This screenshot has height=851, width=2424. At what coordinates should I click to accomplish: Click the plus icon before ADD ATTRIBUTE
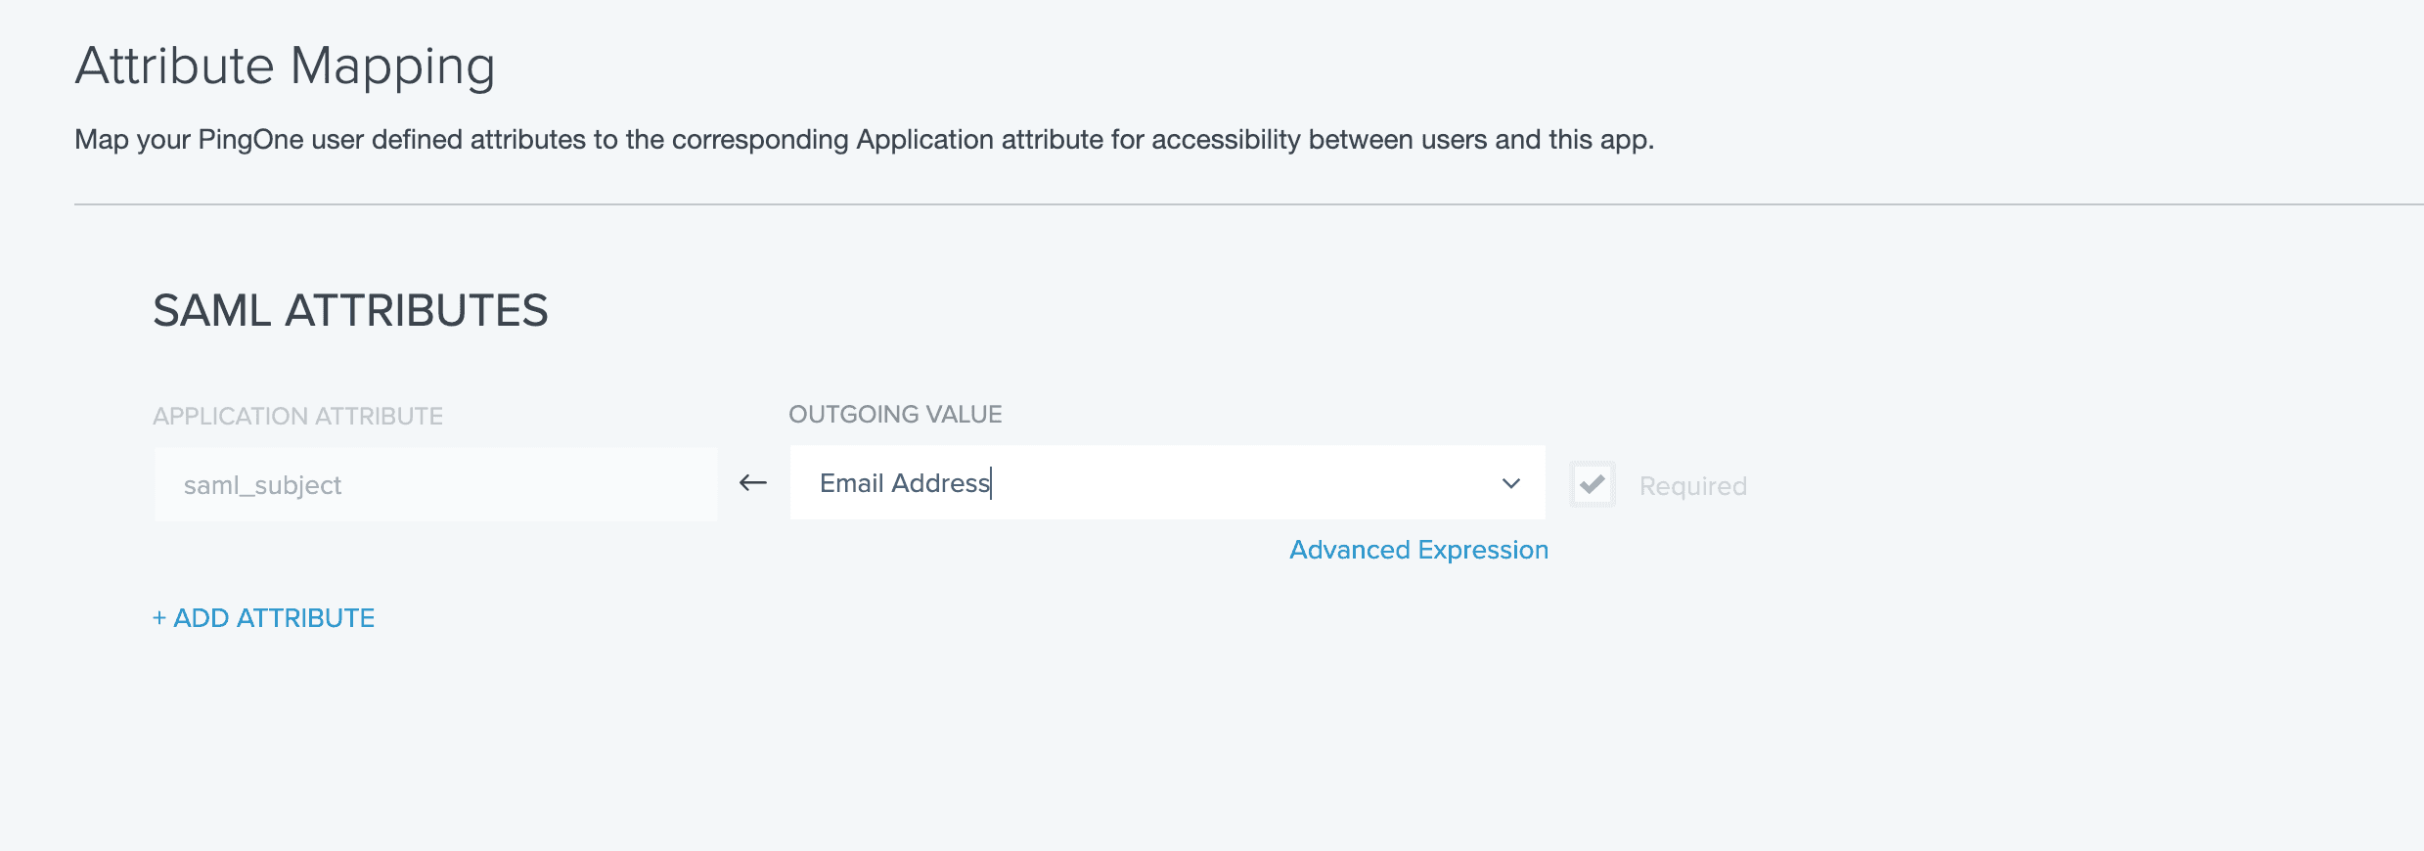coord(159,618)
